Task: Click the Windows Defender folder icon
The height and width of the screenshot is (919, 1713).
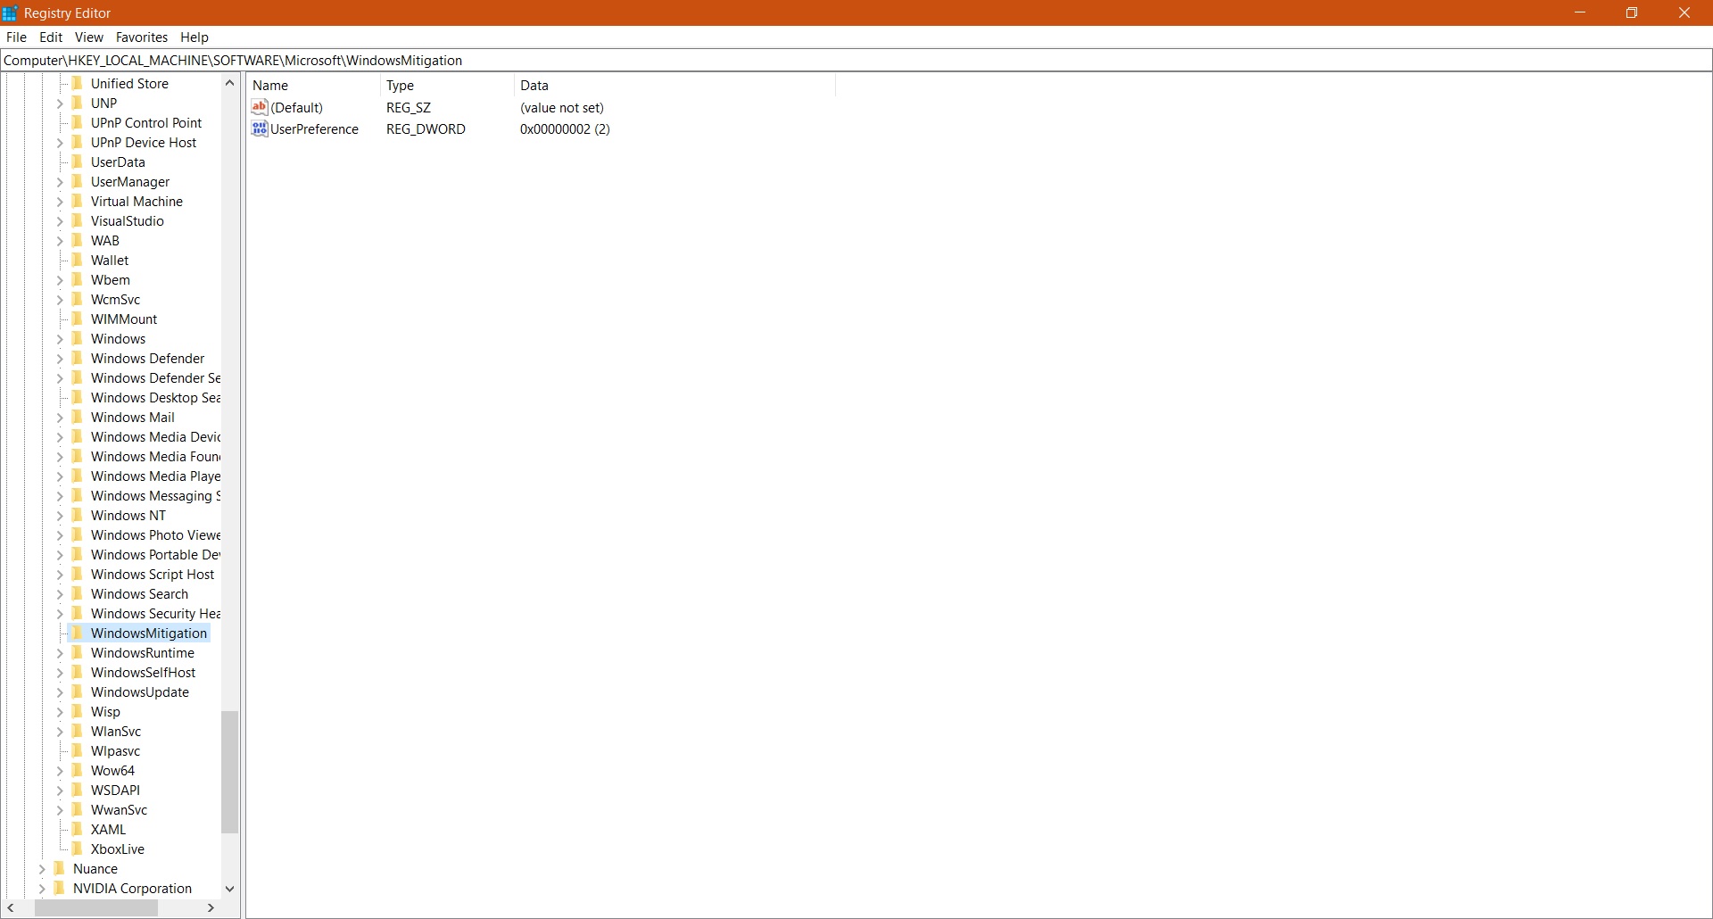Action: 77,359
